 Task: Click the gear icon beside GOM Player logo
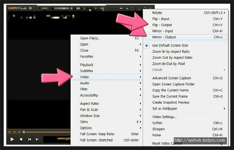point(30,8)
